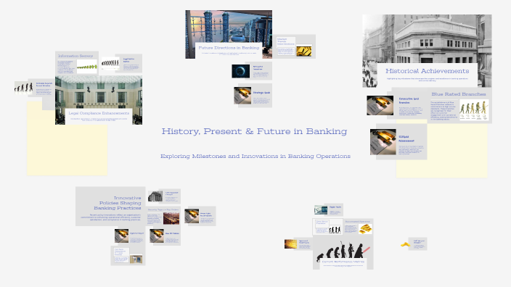Click the Digital Highs slide thumbnail image
This screenshot has width=511, height=287.
click(x=321, y=210)
